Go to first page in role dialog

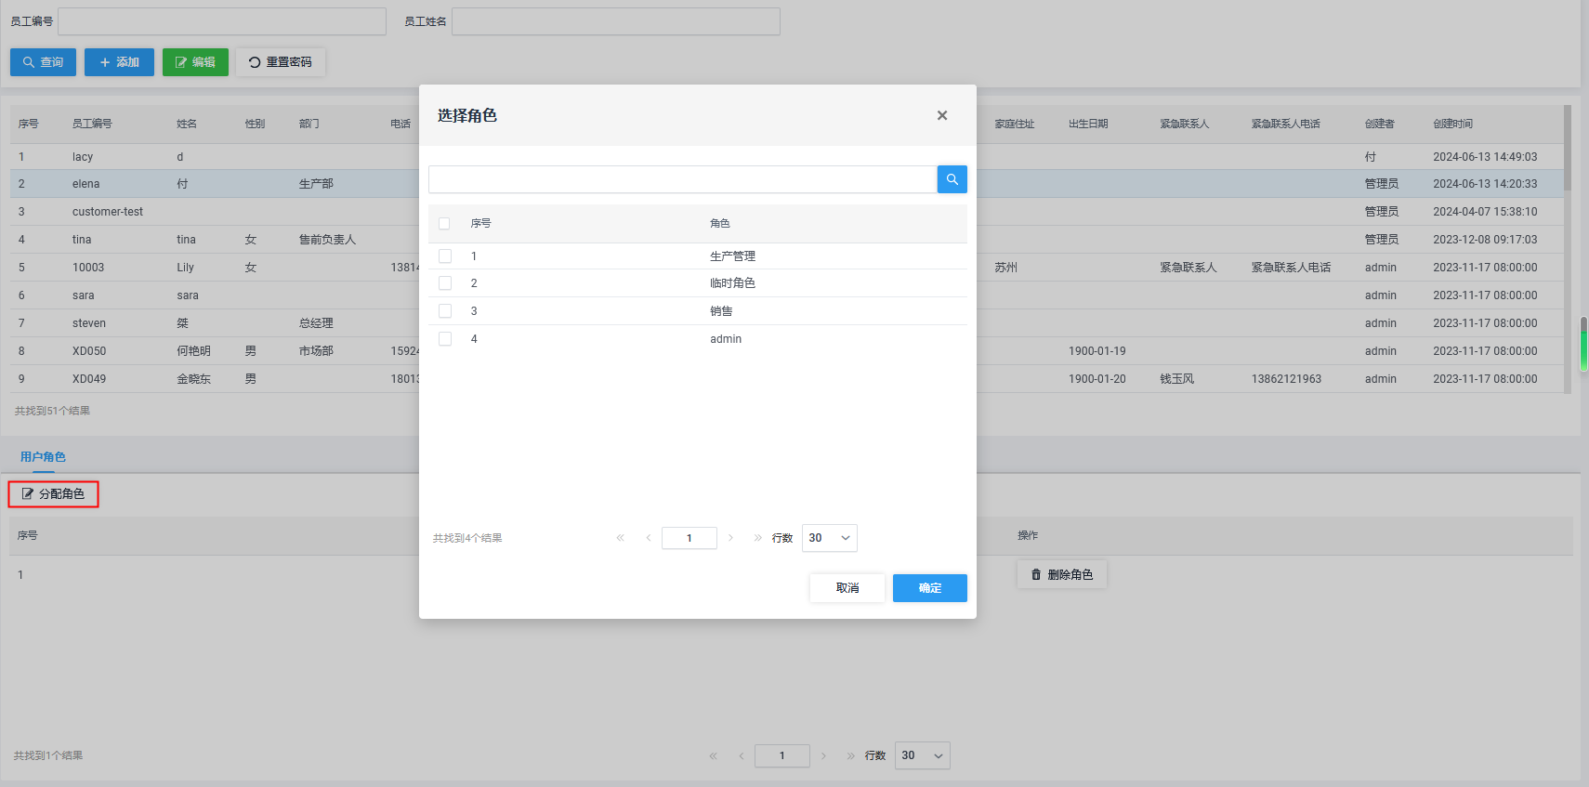[620, 538]
